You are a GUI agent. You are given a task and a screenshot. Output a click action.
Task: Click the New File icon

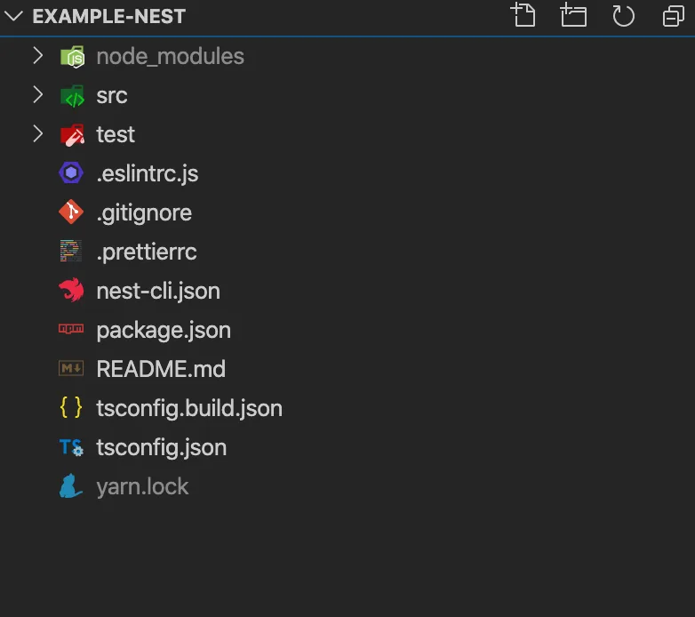523,15
